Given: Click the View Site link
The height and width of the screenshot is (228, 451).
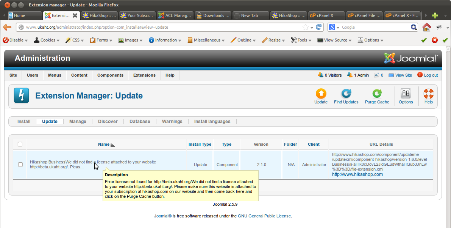Looking at the screenshot, I should (x=403, y=75).
